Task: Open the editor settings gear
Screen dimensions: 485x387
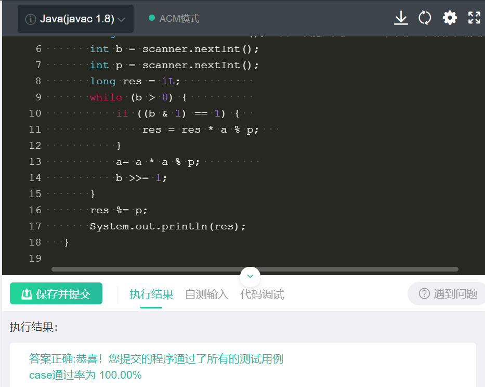Action: 449,18
